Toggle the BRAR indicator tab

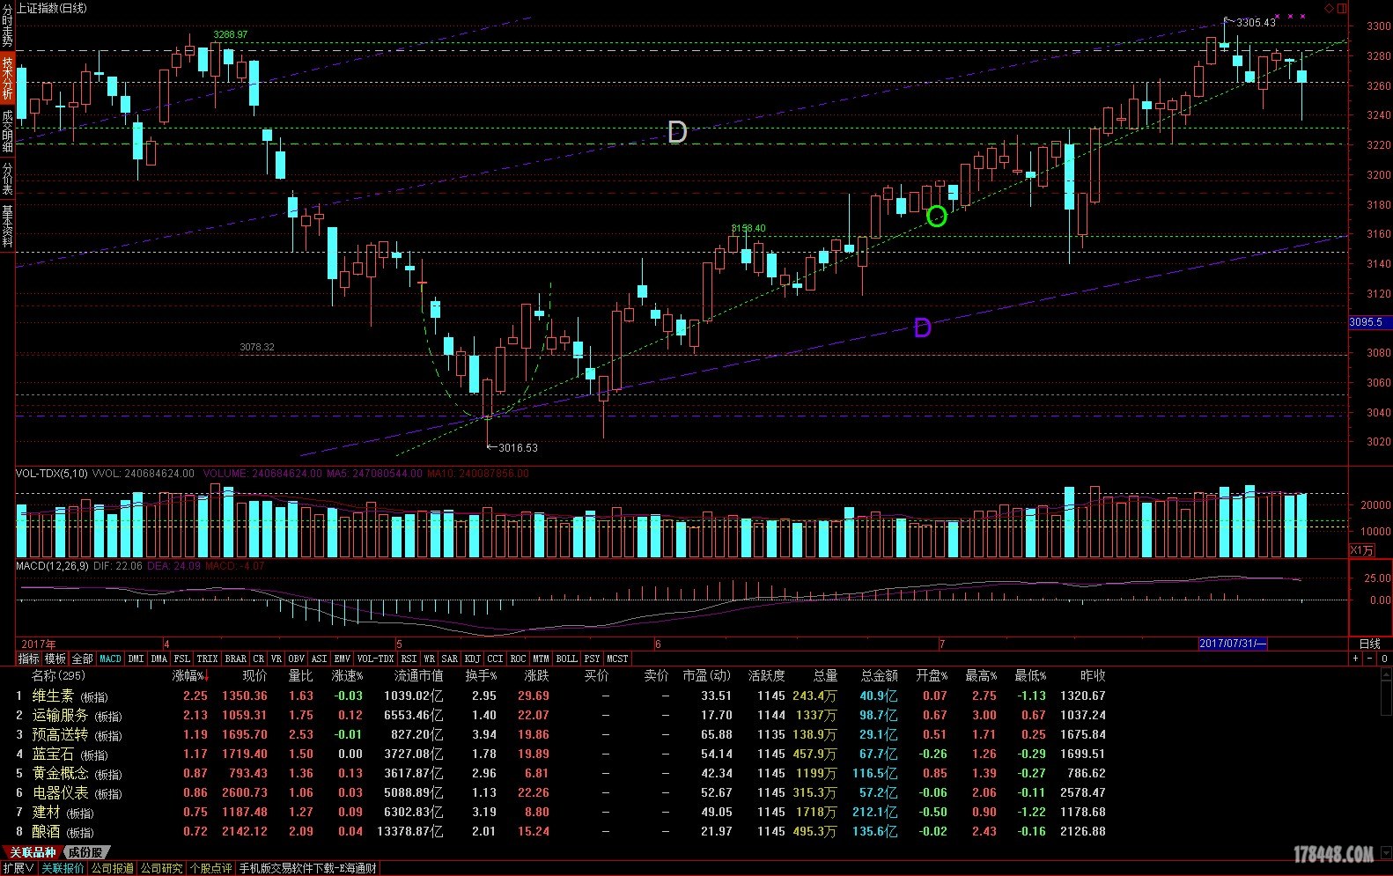(235, 659)
